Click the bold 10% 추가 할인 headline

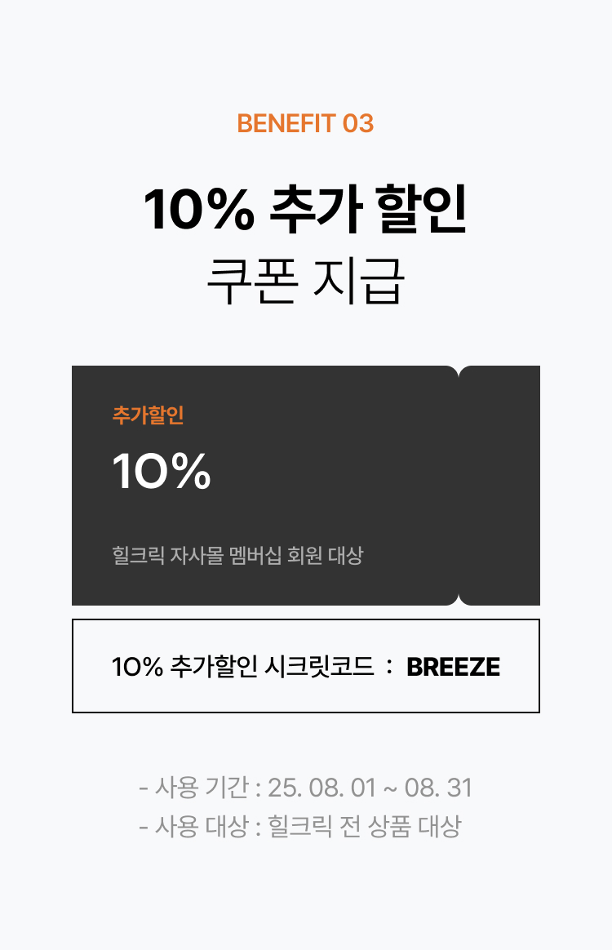click(x=305, y=209)
